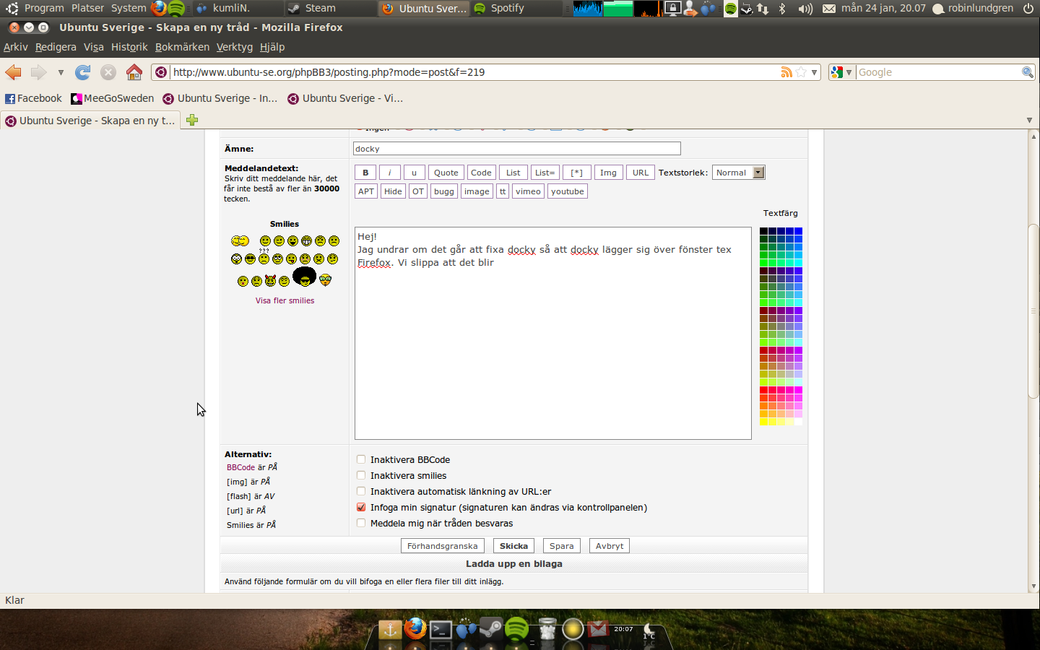Click the search magnifier icon
The height and width of the screenshot is (650, 1040).
(1027, 72)
